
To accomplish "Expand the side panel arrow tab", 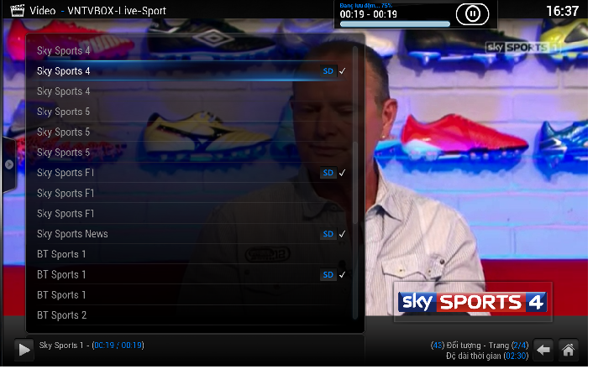I will 9,165.
